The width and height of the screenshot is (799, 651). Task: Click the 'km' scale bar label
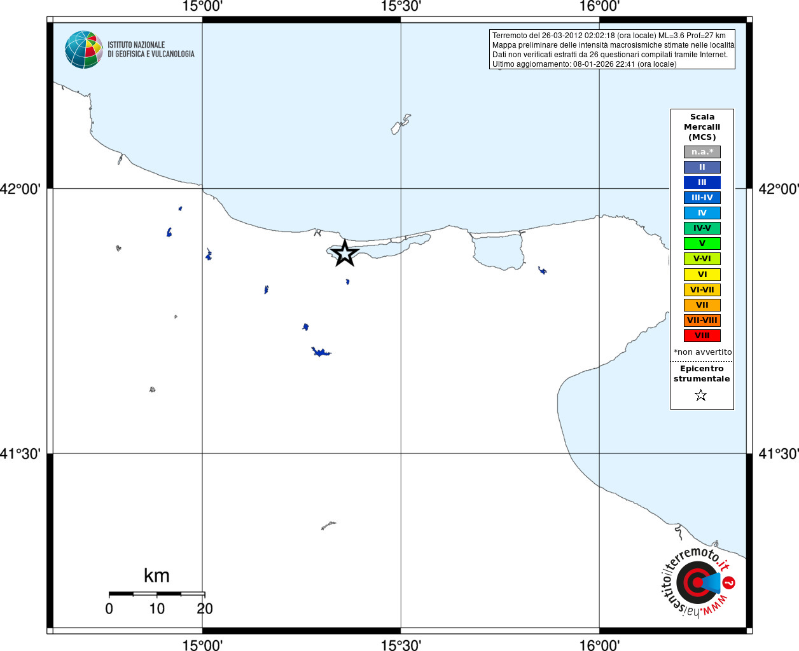point(156,575)
